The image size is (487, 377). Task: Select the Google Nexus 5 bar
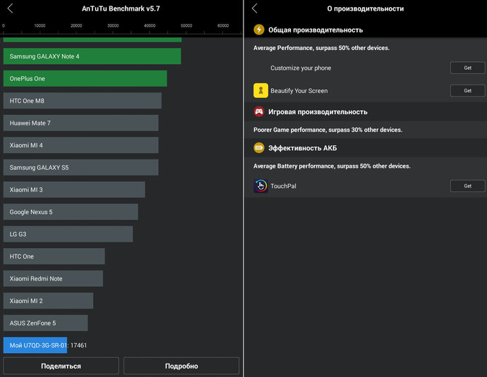click(x=71, y=211)
